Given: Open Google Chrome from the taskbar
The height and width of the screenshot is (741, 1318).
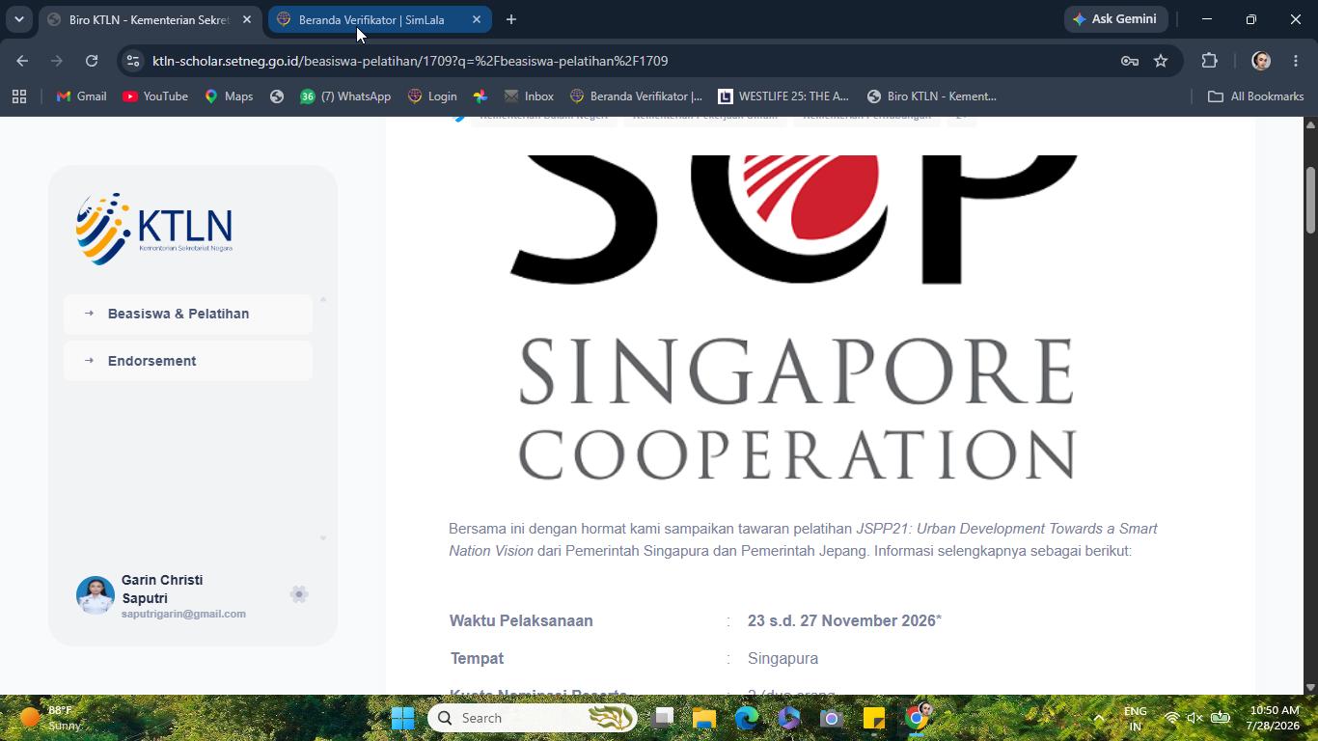Looking at the screenshot, I should pos(917,718).
